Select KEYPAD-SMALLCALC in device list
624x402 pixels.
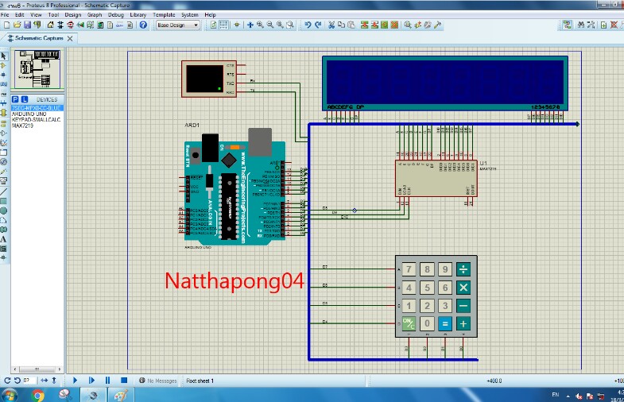click(x=37, y=120)
